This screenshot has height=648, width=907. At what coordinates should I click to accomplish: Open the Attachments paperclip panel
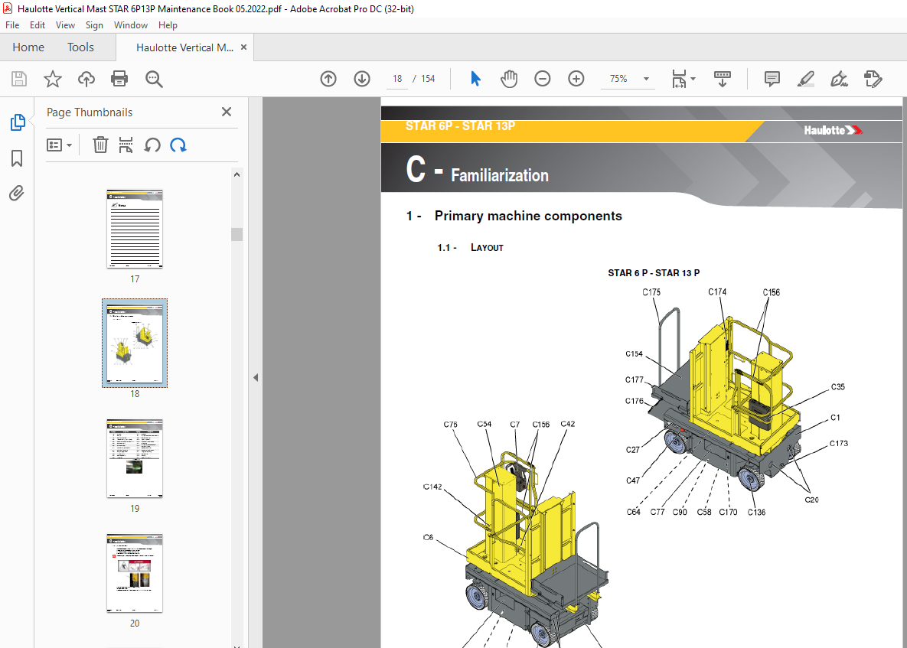17,193
